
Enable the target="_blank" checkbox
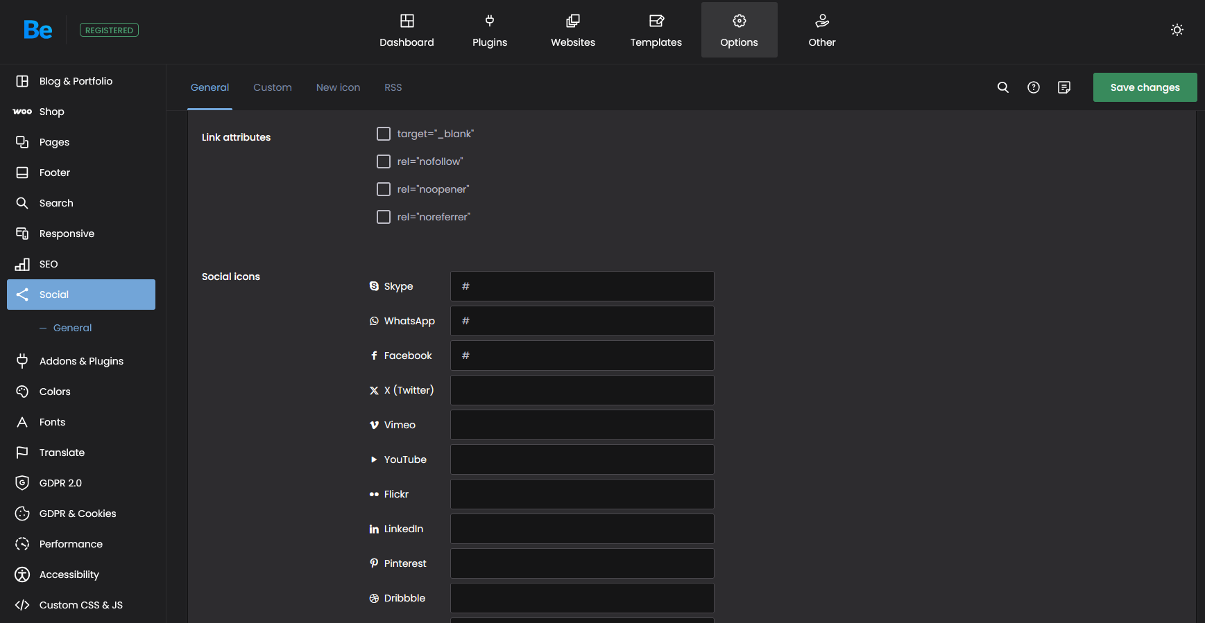384,134
